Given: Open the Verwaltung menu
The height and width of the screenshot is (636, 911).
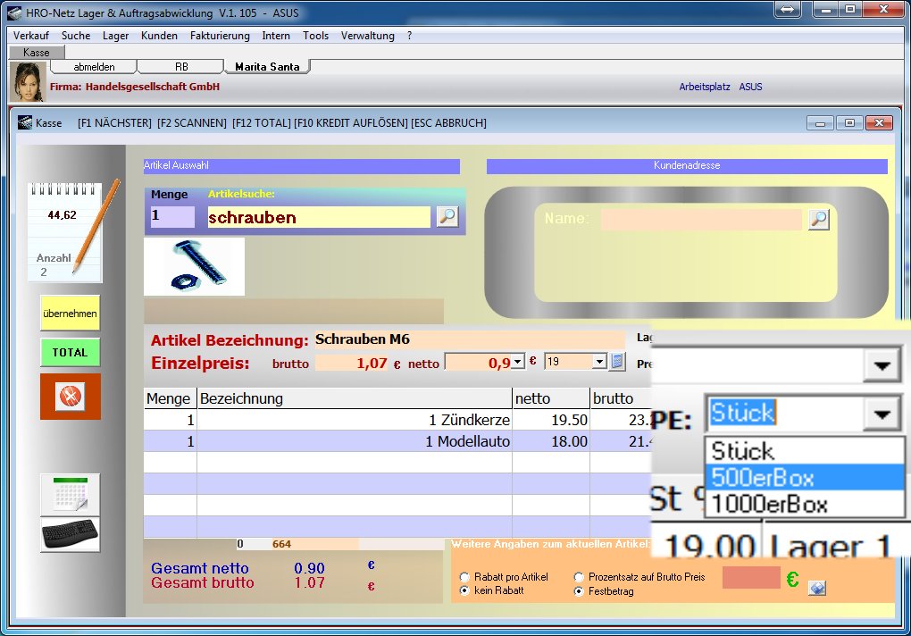Looking at the screenshot, I should pyautogui.click(x=368, y=36).
